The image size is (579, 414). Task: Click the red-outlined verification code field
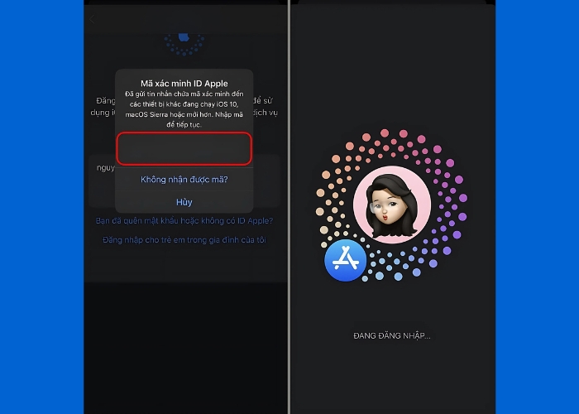tap(184, 148)
